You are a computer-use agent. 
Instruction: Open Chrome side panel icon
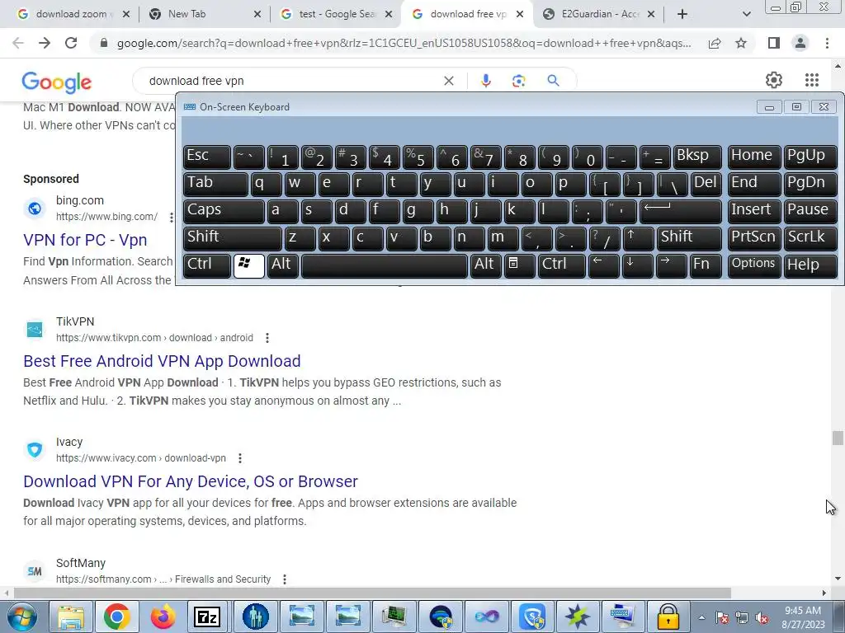(774, 43)
